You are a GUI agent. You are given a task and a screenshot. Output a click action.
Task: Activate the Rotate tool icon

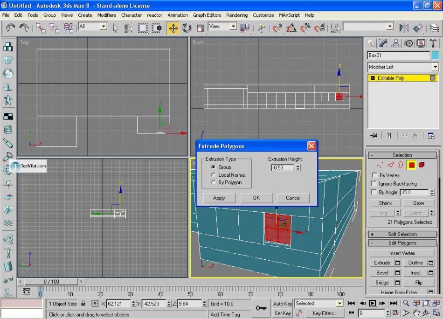point(187,28)
